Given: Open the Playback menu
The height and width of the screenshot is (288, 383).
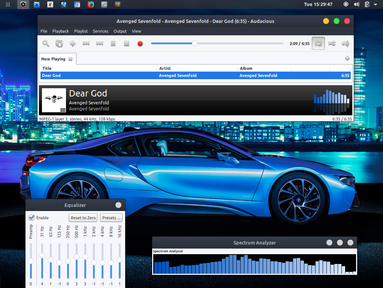Looking at the screenshot, I should pos(61,31).
